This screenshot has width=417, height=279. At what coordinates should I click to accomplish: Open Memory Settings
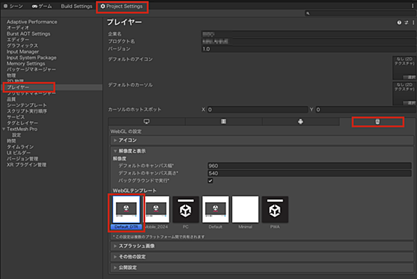[26, 63]
